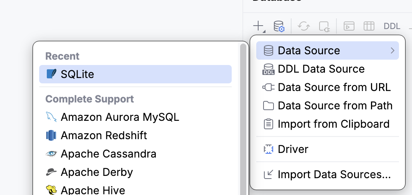Click the data source list scrollbar
The image size is (412, 195).
click(x=243, y=119)
